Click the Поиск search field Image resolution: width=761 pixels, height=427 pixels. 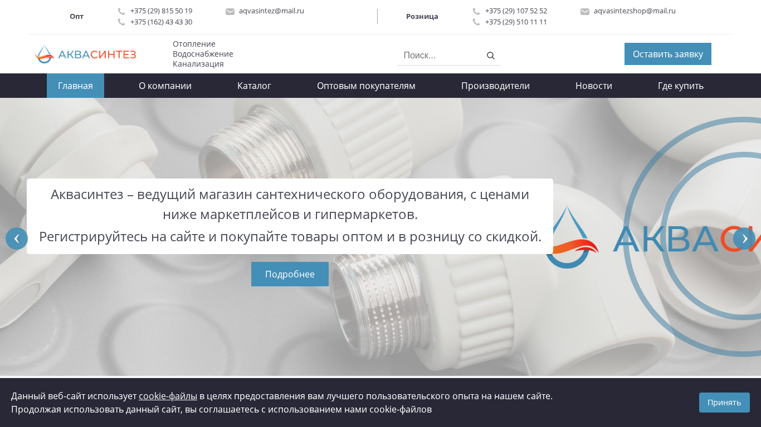coord(440,56)
